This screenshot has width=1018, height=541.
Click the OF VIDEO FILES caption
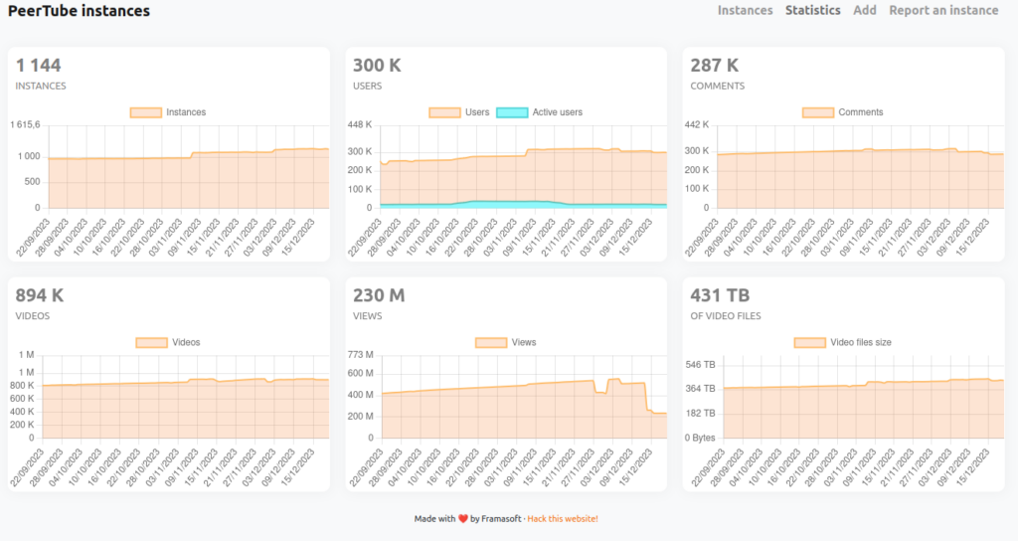click(x=726, y=315)
